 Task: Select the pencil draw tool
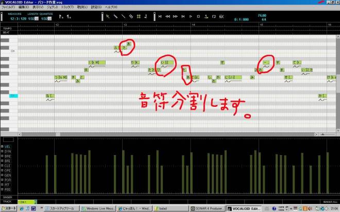coord(115,16)
